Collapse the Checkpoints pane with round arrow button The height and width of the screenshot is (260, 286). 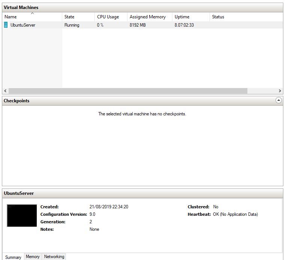coord(279,100)
